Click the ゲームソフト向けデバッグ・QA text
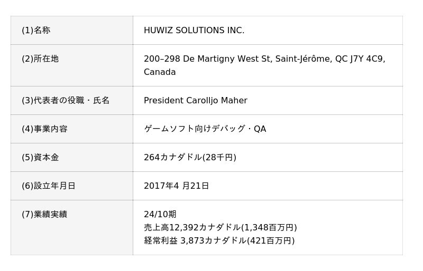The width and height of the screenshot is (423, 271). point(205,129)
